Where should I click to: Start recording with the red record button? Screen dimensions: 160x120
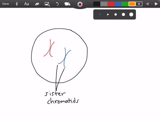click(x=80, y=4)
